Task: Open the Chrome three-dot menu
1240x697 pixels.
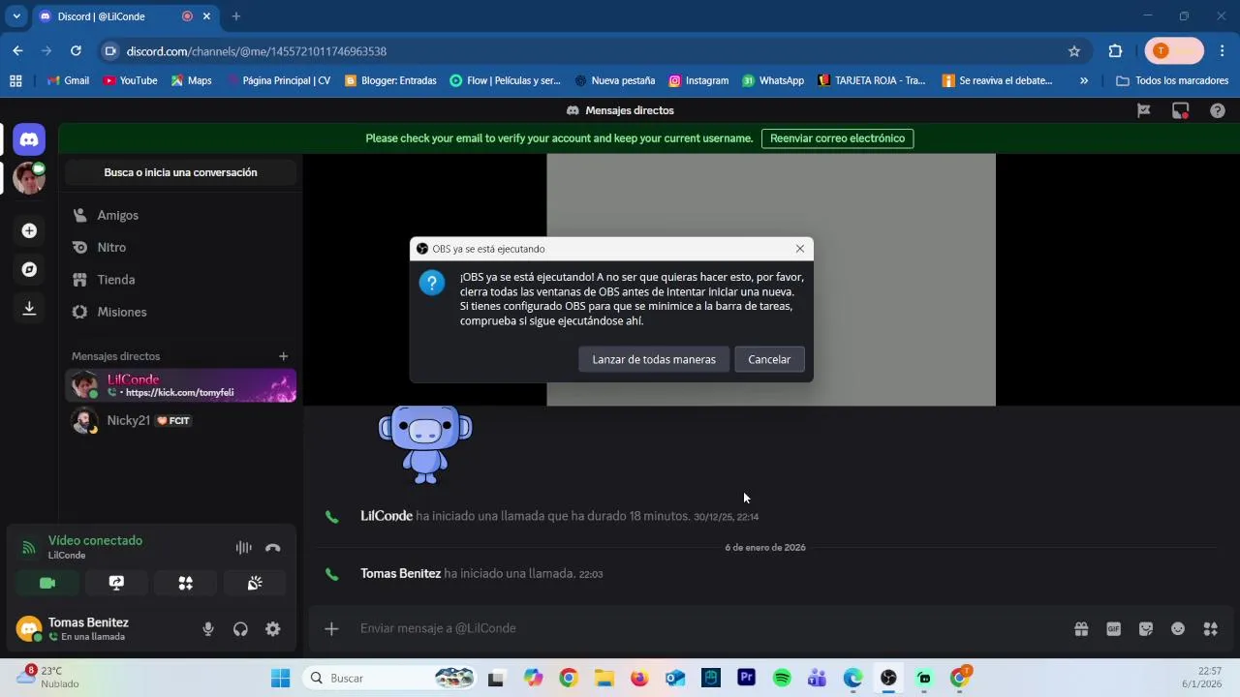Action: coord(1223,51)
